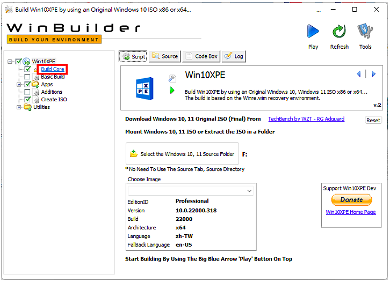Click the PayPal Donate button
This screenshot has height=283, width=390.
coord(351,199)
